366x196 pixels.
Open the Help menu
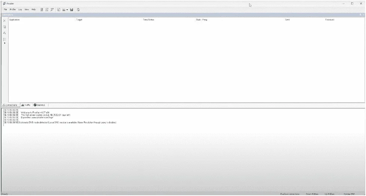pos(34,10)
